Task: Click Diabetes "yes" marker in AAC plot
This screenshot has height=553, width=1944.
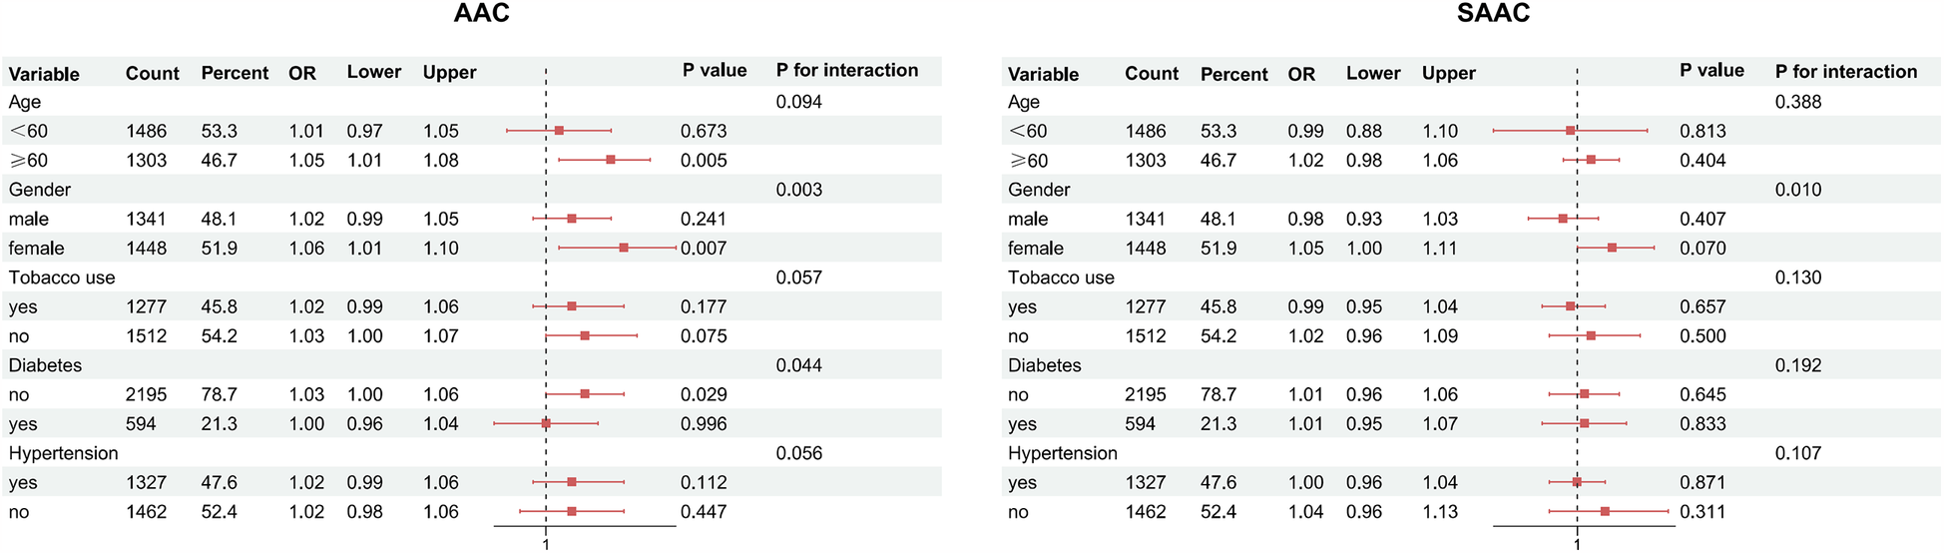Action: pos(546,423)
